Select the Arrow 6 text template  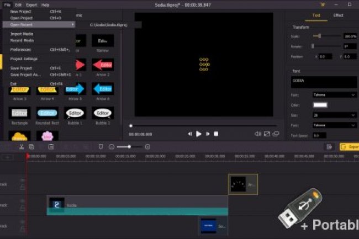tap(103, 89)
